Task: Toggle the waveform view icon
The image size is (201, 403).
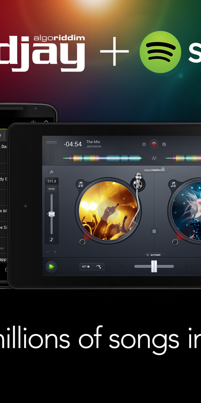Action: coord(154,158)
